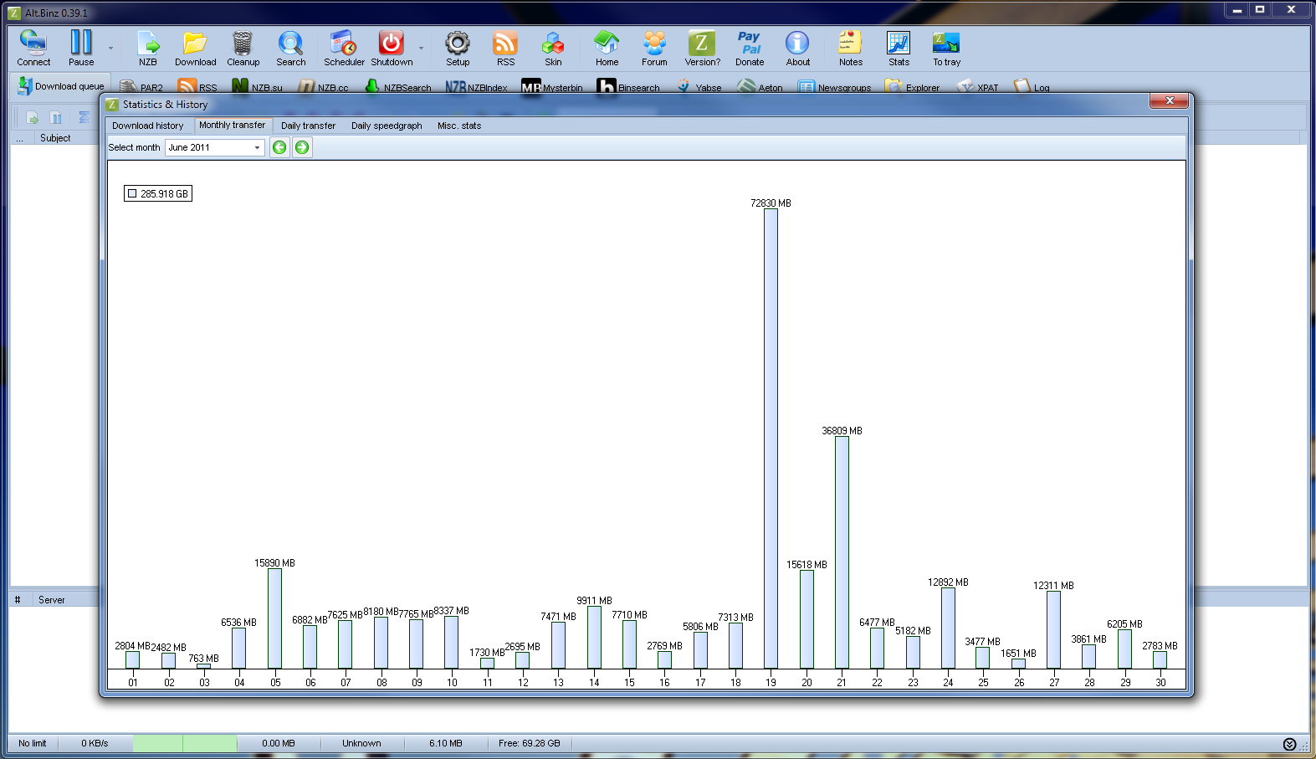The image size is (1316, 759).
Task: Open the Log tab
Action: [x=1031, y=87]
